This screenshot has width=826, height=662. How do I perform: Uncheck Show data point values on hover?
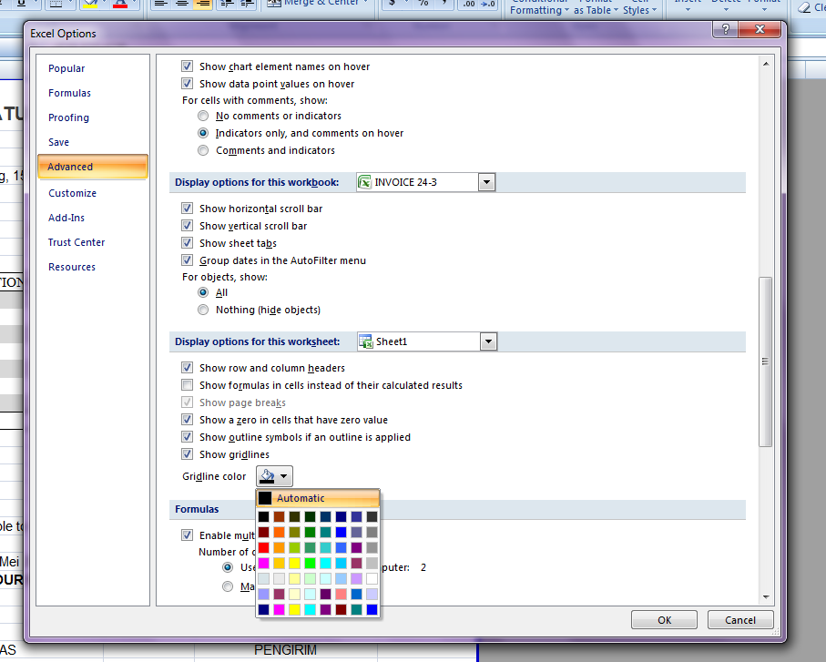click(187, 84)
